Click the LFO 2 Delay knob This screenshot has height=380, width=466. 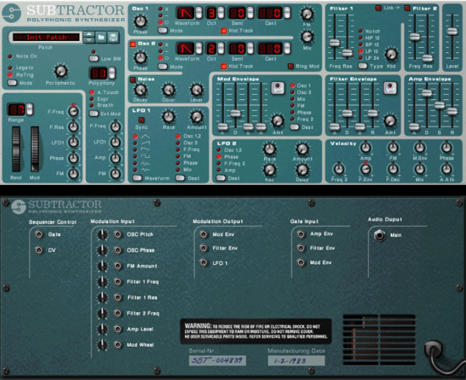click(302, 170)
